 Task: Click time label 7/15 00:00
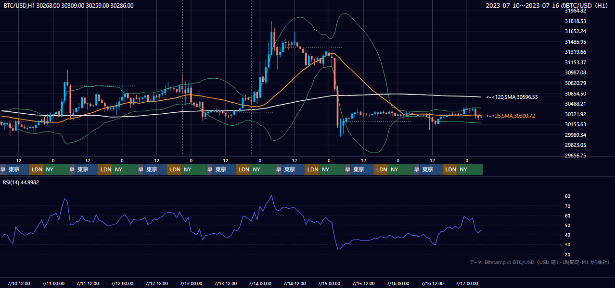329,283
